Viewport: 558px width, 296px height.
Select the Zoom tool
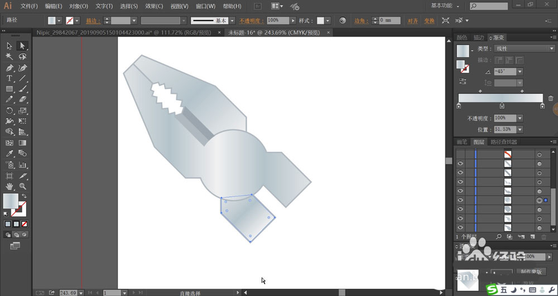click(x=22, y=186)
